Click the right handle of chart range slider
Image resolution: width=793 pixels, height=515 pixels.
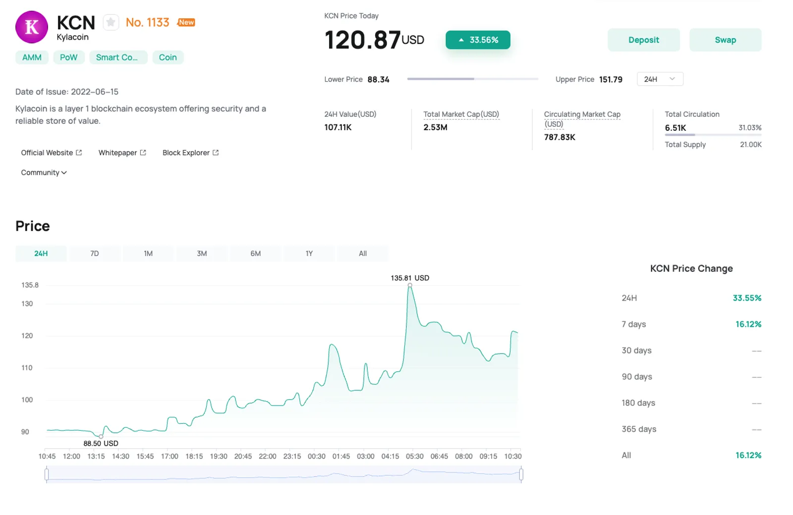pyautogui.click(x=521, y=474)
